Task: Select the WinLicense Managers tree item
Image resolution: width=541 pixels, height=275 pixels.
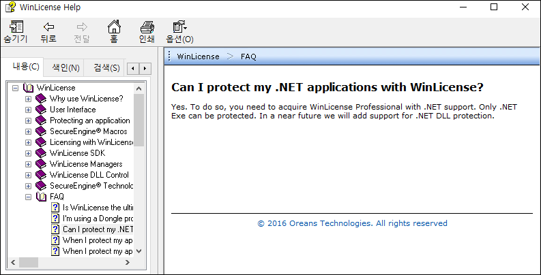Action: point(86,164)
